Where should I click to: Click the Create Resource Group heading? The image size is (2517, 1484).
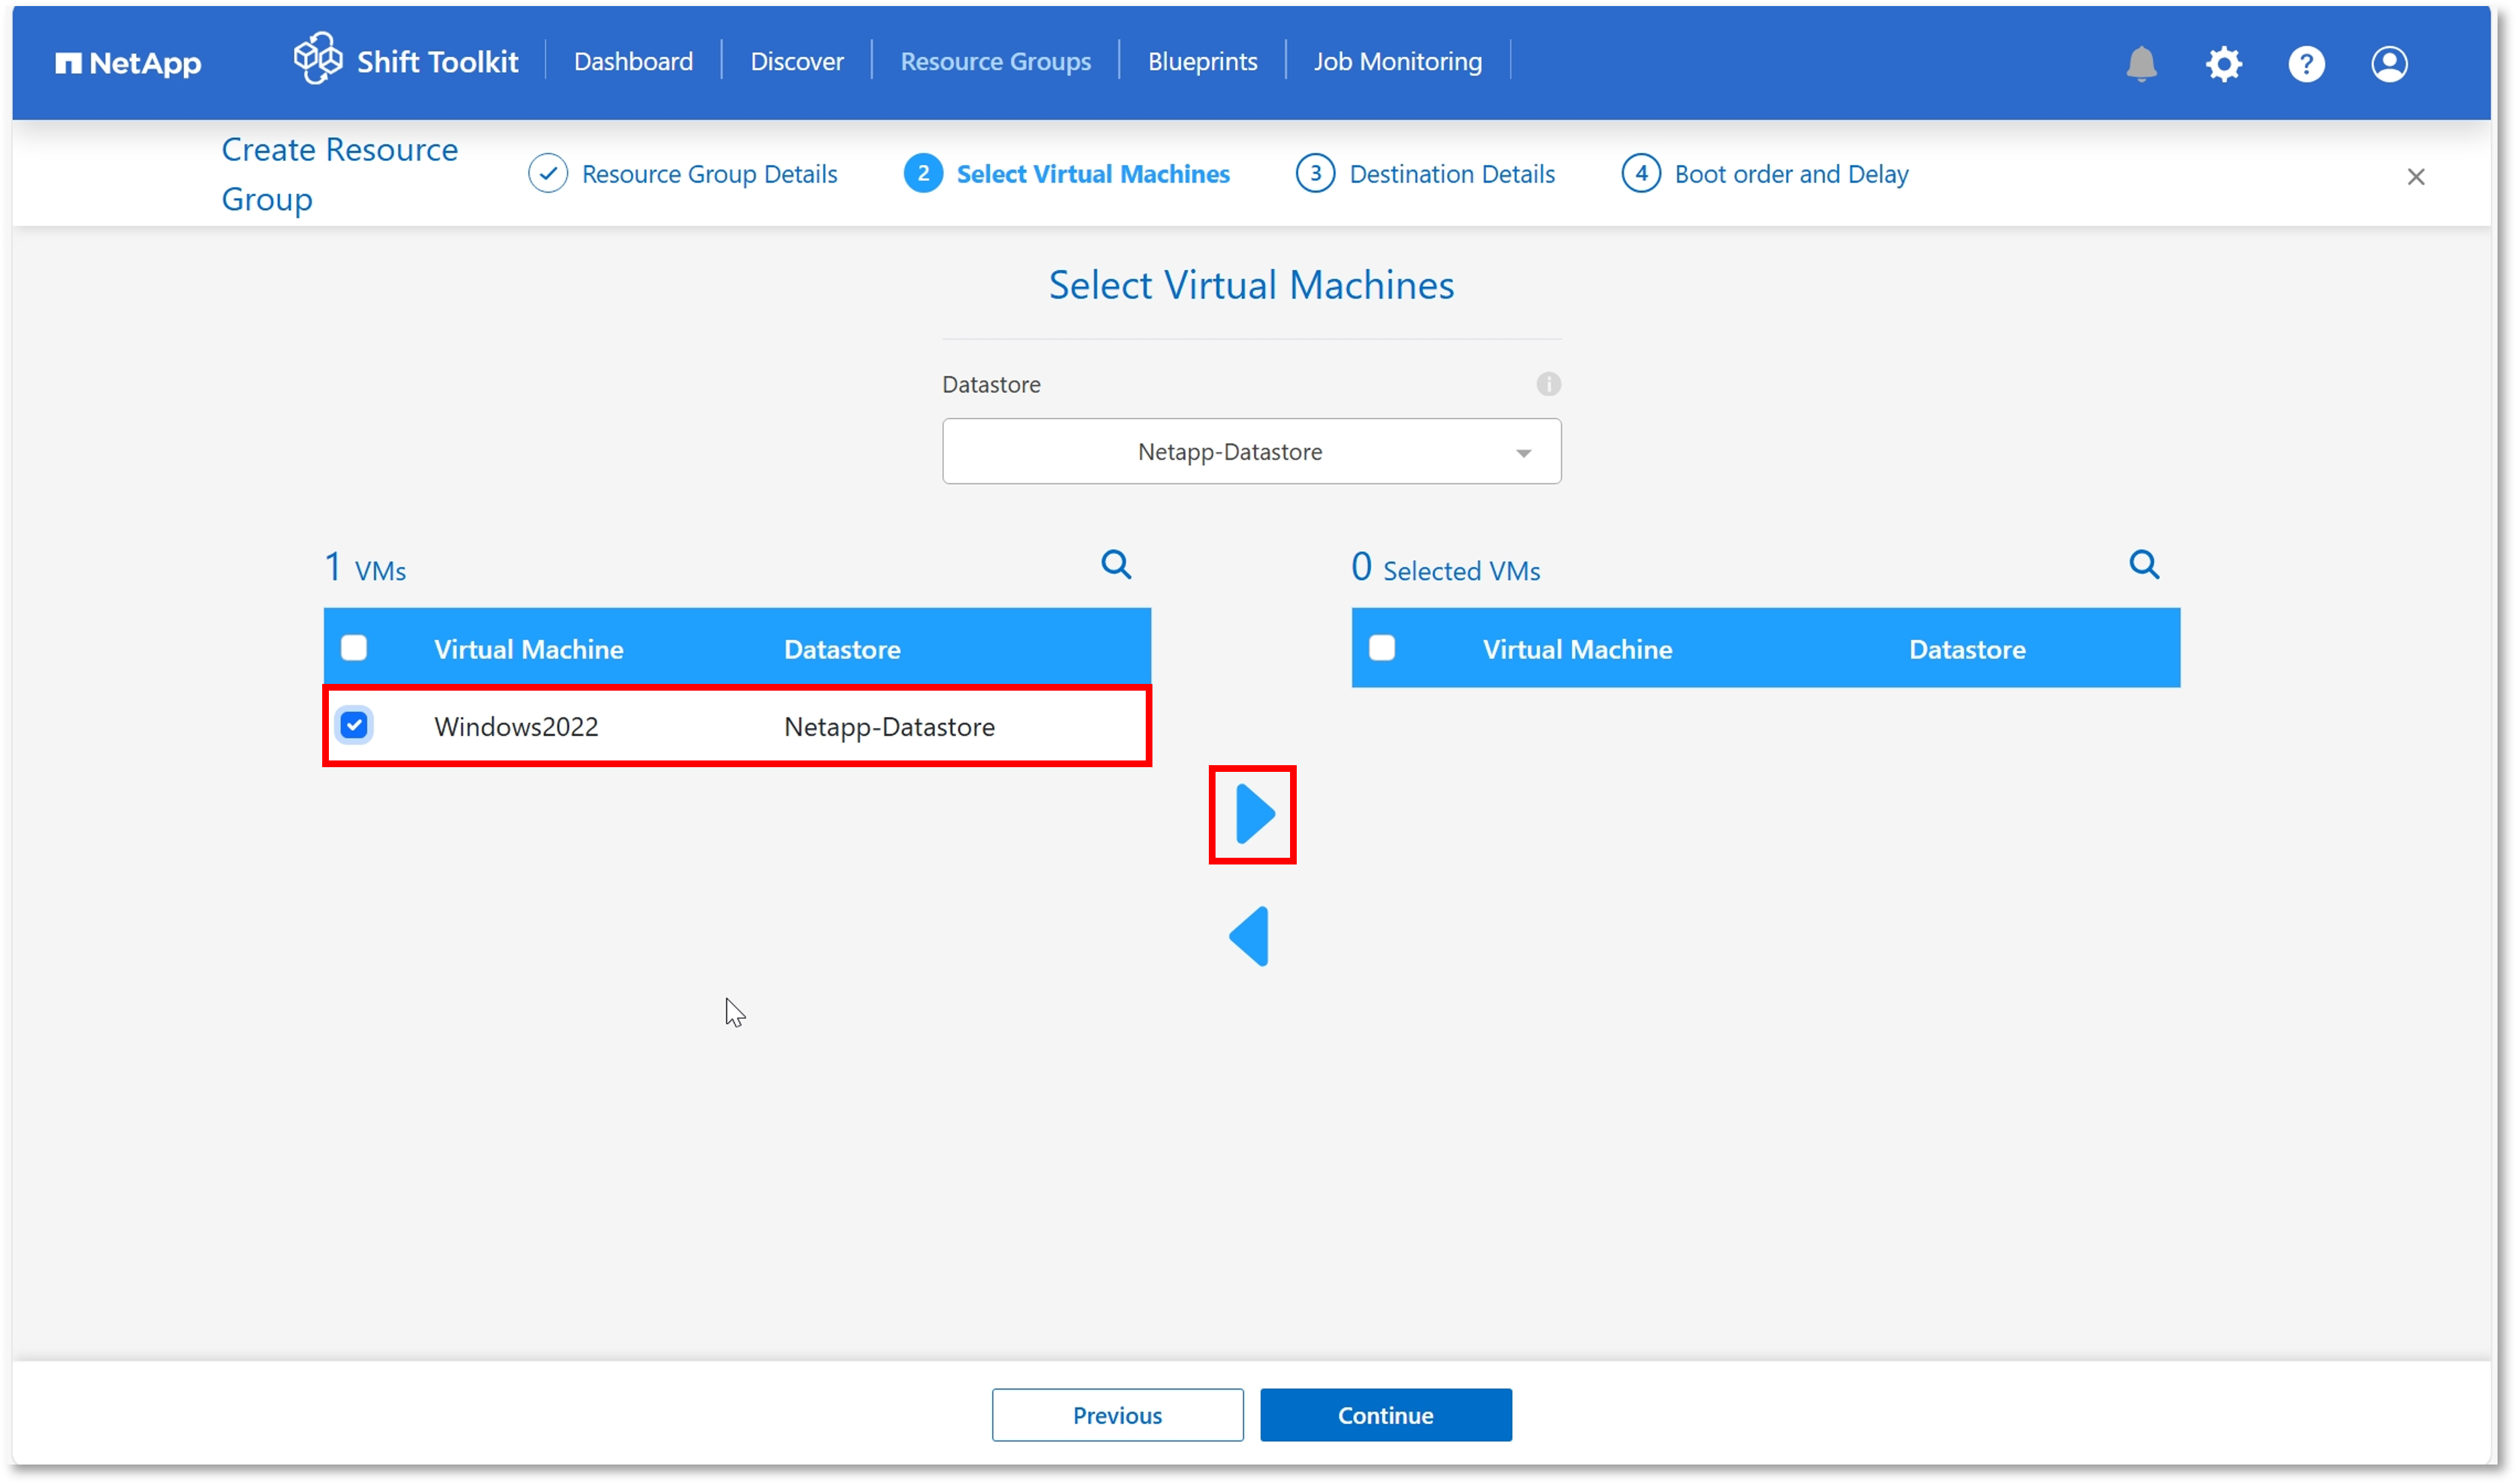point(339,174)
